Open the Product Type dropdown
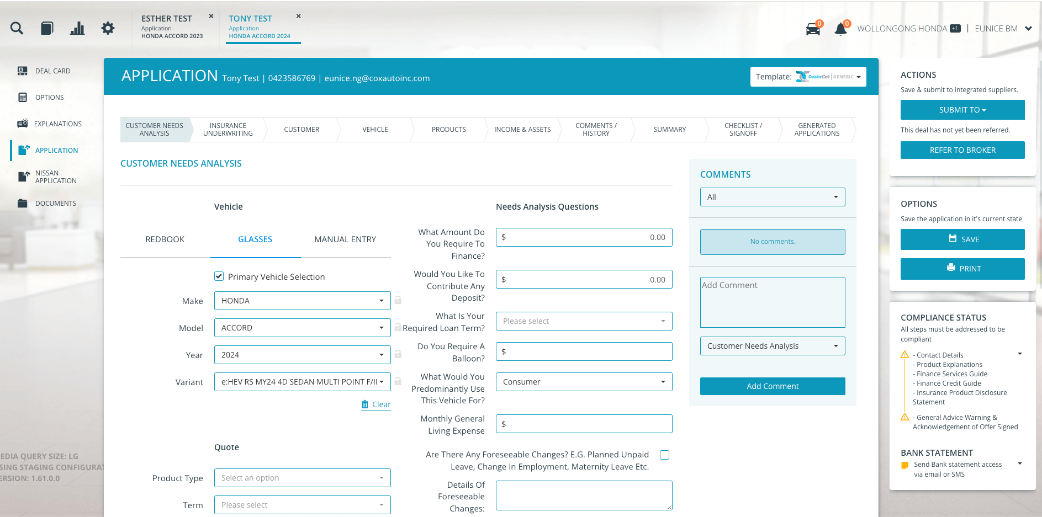 click(303, 478)
